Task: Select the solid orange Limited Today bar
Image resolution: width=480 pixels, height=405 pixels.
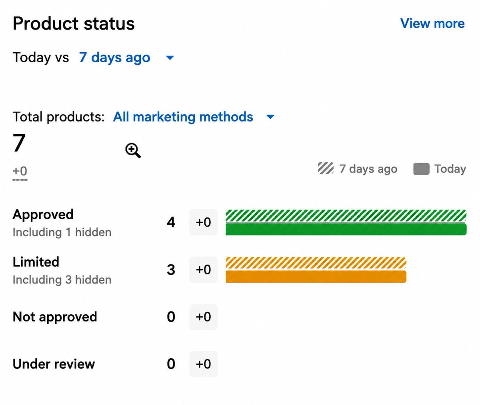Action: [x=316, y=277]
